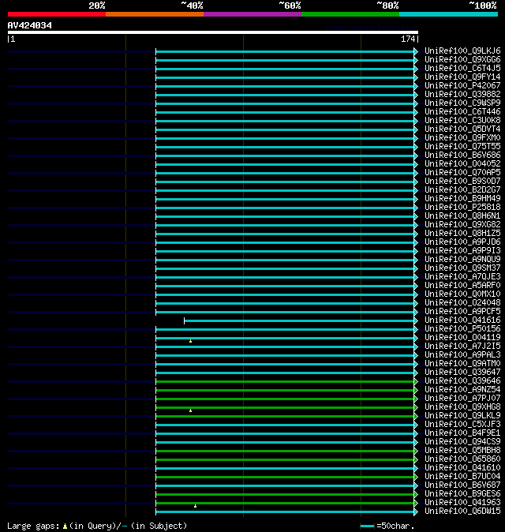The height and width of the screenshot is (532, 505).
Task: Select label UniRef100_A9NZ54
Action: pos(462,389)
